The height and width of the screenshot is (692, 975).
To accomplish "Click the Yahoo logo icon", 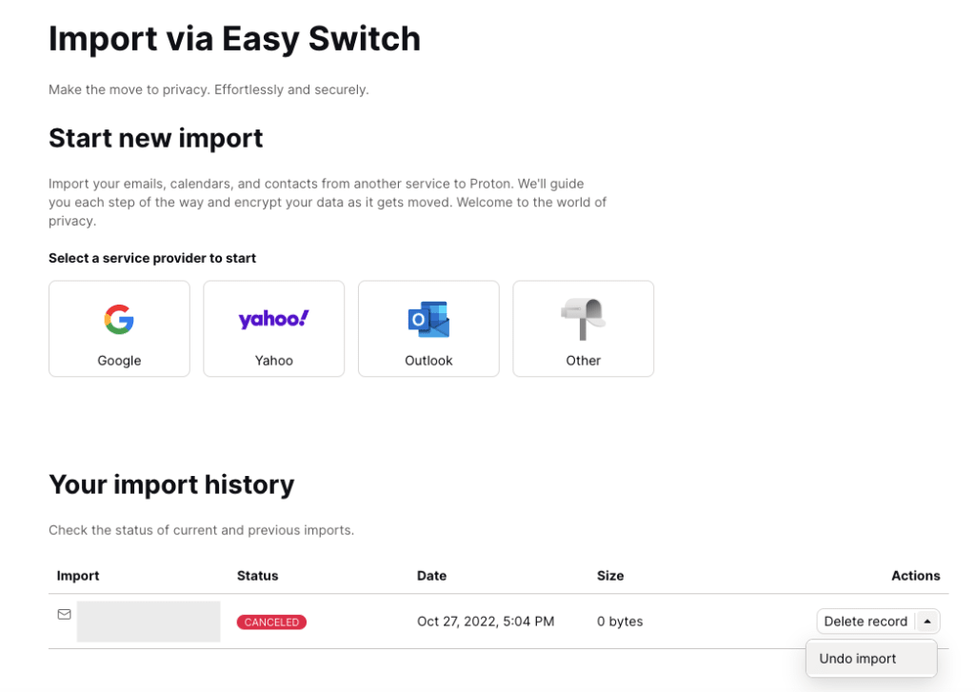I will pos(273,319).
